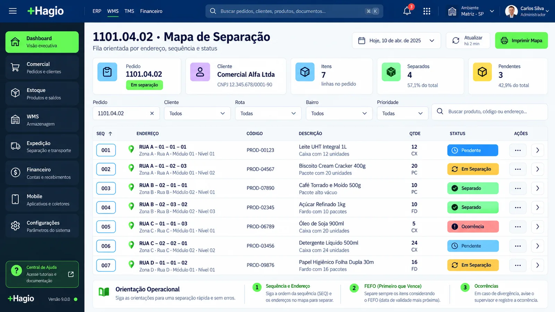Open Expedição in the sidebar
The width and height of the screenshot is (555, 312).
(x=42, y=146)
